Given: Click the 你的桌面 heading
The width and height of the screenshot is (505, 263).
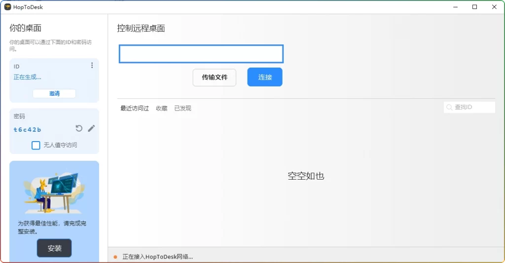Looking at the screenshot, I should 26,28.
